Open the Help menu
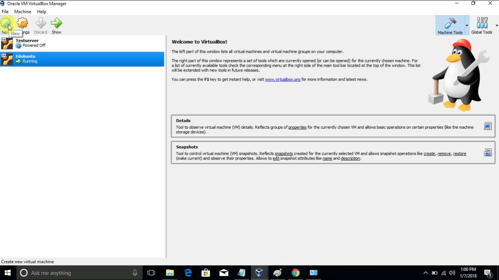499x280 pixels. pyautogui.click(x=41, y=12)
